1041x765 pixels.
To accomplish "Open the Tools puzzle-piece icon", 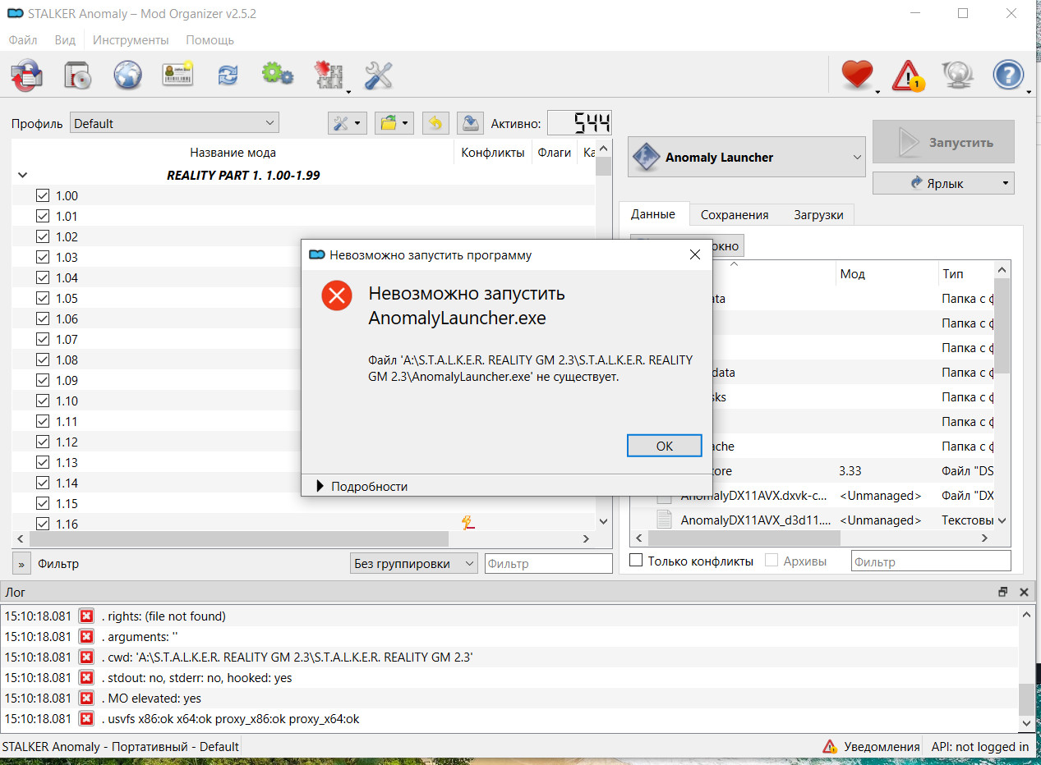I will [x=329, y=76].
